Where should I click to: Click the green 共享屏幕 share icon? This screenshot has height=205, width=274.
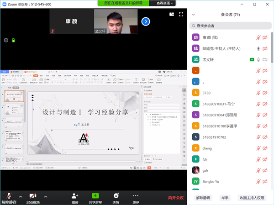[95, 197]
